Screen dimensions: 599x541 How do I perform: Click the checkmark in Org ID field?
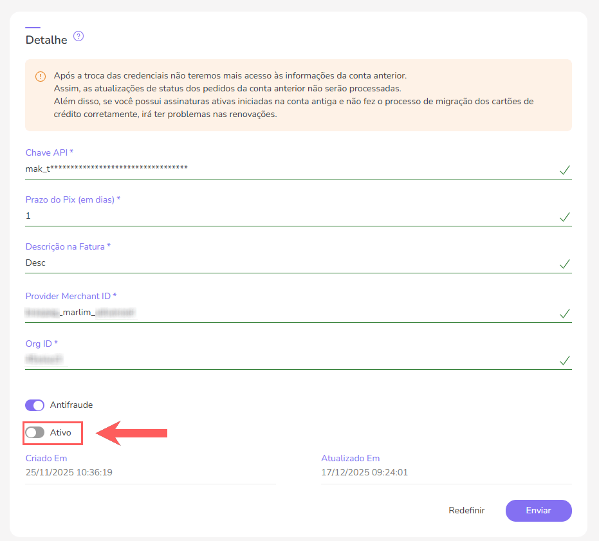[x=564, y=360]
